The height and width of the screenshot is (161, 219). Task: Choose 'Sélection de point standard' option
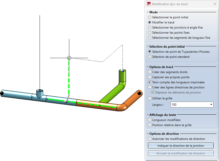[x=149, y=57]
